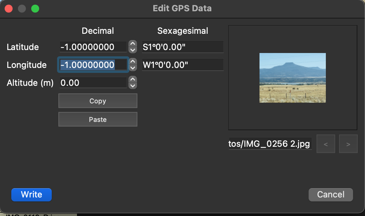Increase Longitude with the up stepper arrow
Image resolution: width=365 pixels, height=216 pixels.
point(133,62)
